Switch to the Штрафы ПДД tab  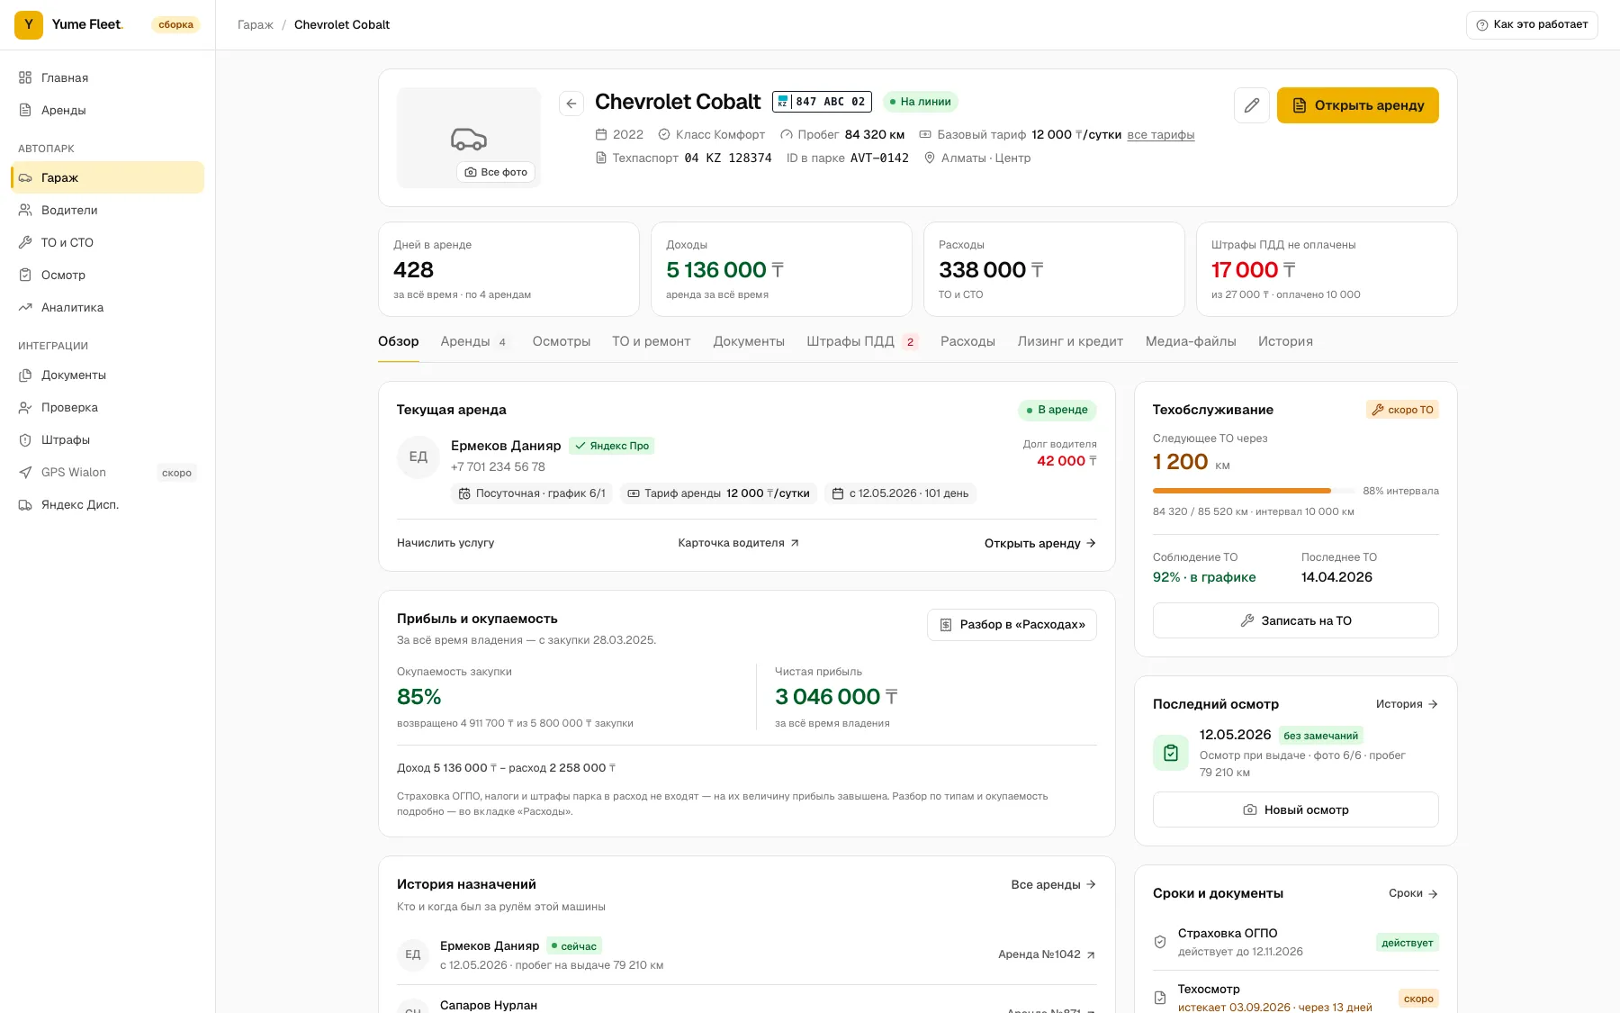[x=862, y=342]
